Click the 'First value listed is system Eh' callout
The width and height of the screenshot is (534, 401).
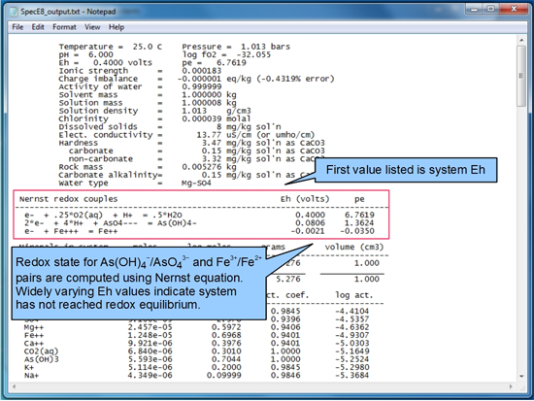[406, 170]
